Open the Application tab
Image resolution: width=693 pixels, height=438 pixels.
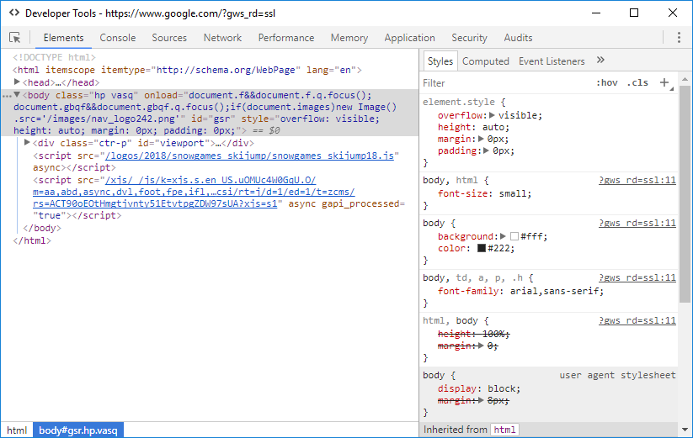point(409,38)
